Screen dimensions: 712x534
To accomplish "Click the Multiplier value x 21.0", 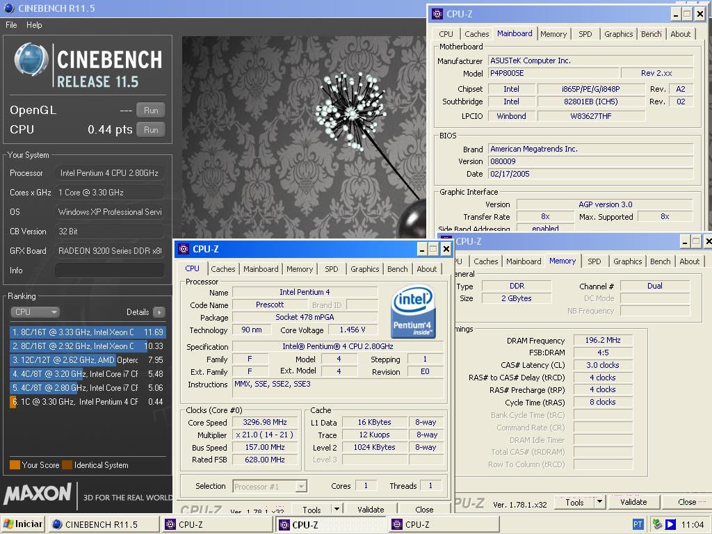I will pyautogui.click(x=265, y=435).
